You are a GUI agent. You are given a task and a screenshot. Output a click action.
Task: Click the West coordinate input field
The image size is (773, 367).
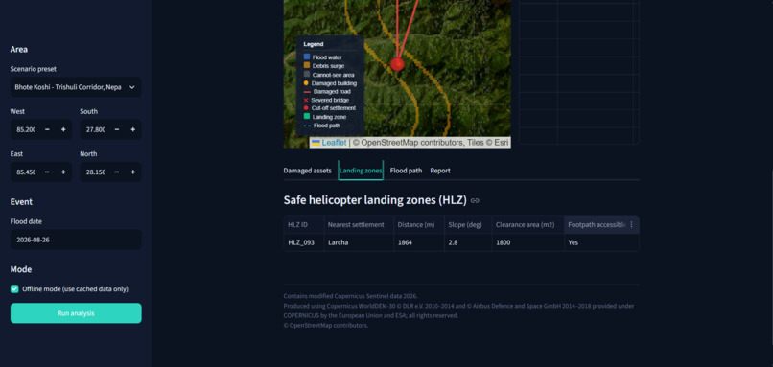click(25, 129)
